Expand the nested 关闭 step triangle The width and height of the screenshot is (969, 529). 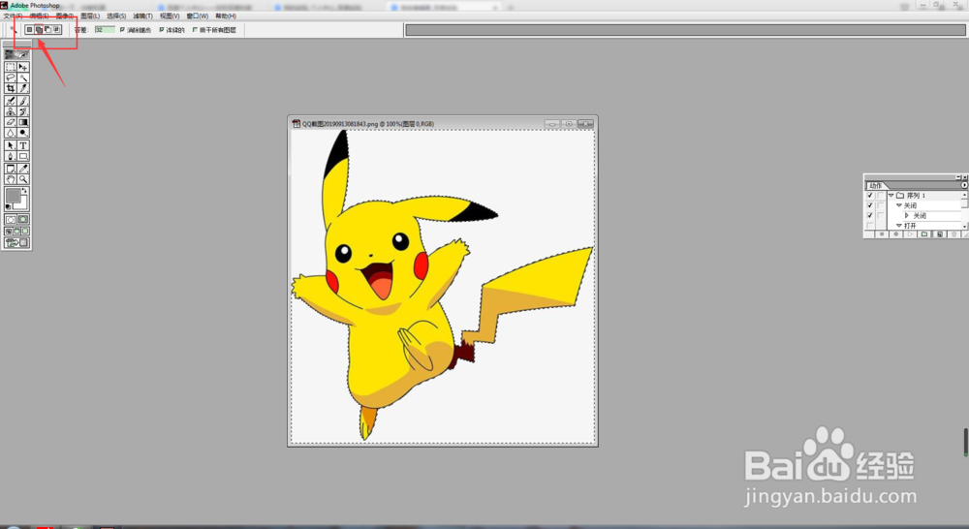(907, 215)
